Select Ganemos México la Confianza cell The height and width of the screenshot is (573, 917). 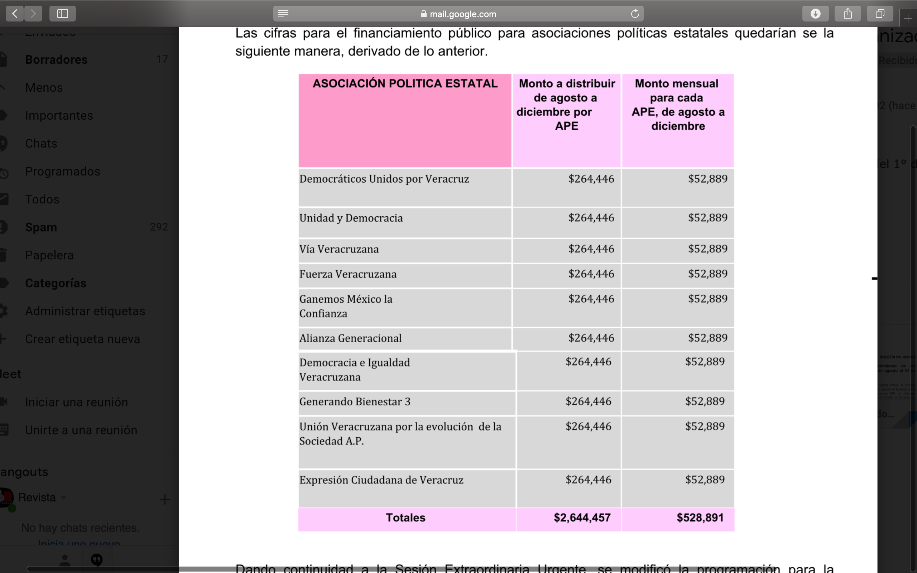(405, 308)
